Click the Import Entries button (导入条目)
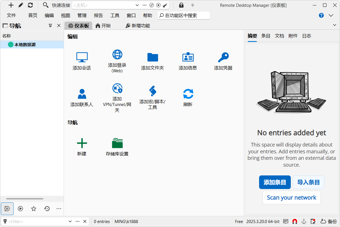 309,182
